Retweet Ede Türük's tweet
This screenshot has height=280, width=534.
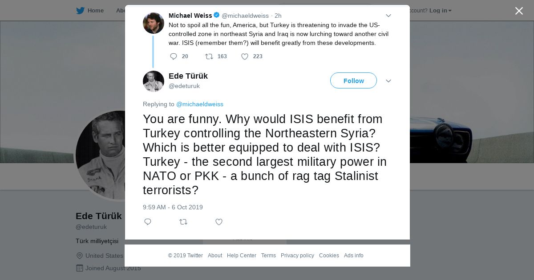click(x=183, y=222)
